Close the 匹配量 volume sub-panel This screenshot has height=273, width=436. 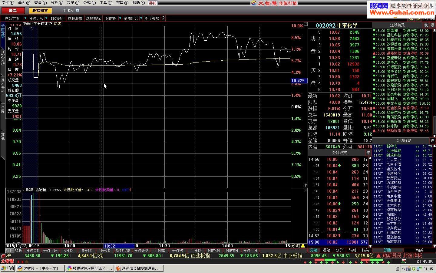[306, 190]
